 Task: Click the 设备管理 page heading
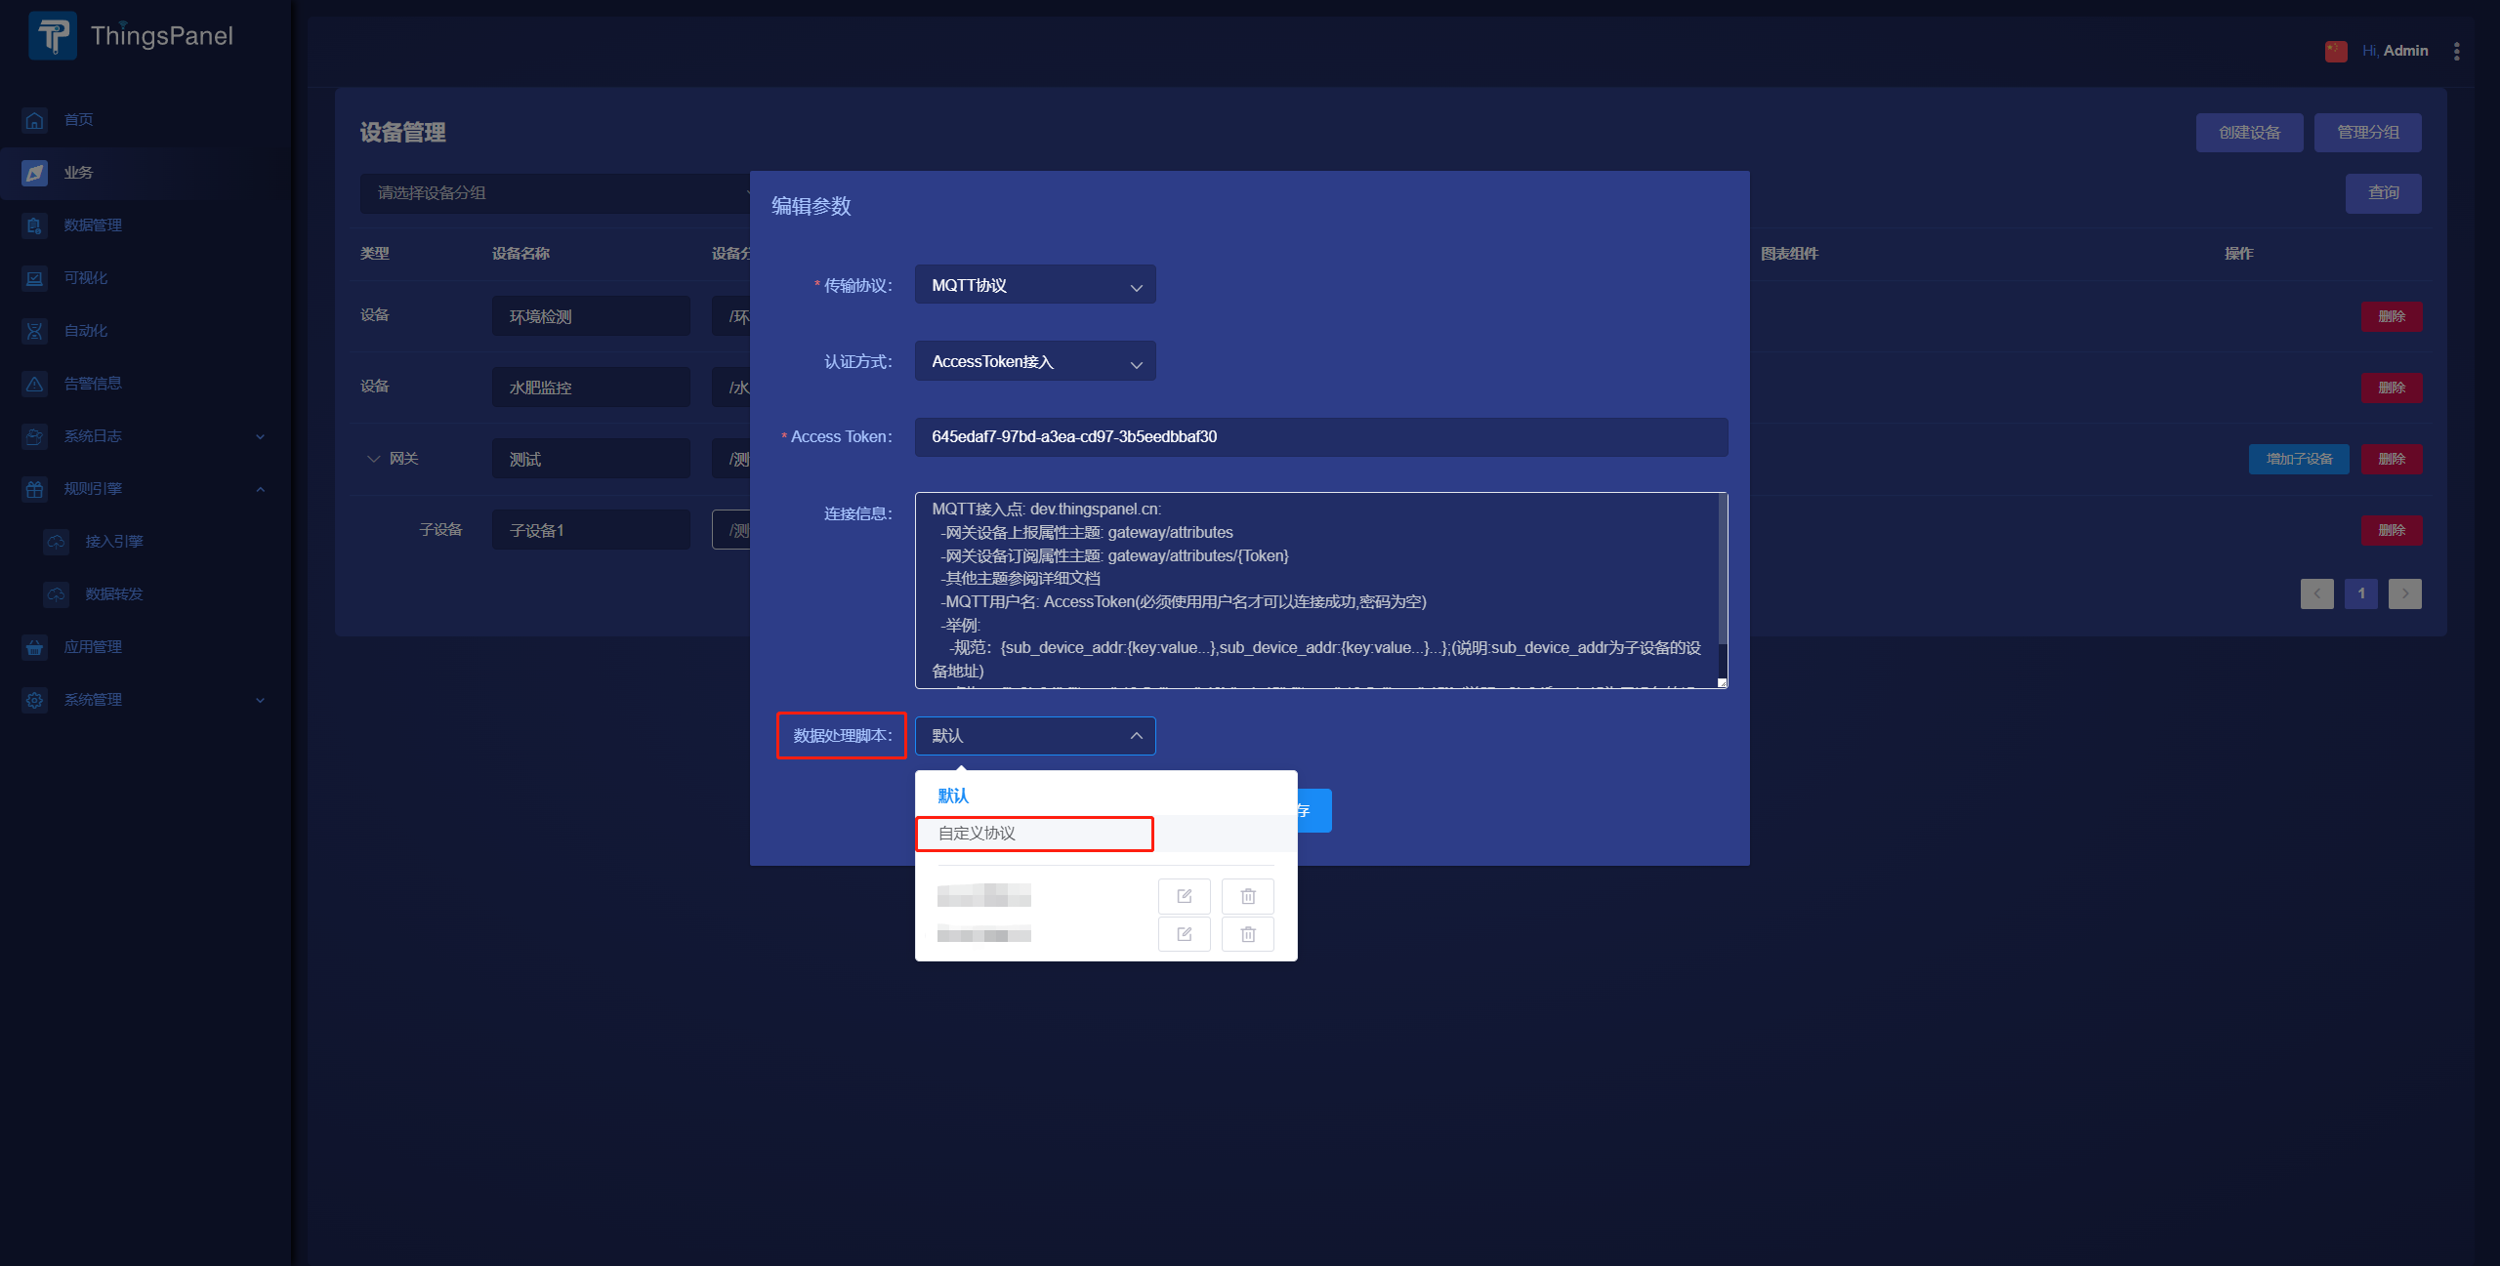(402, 133)
